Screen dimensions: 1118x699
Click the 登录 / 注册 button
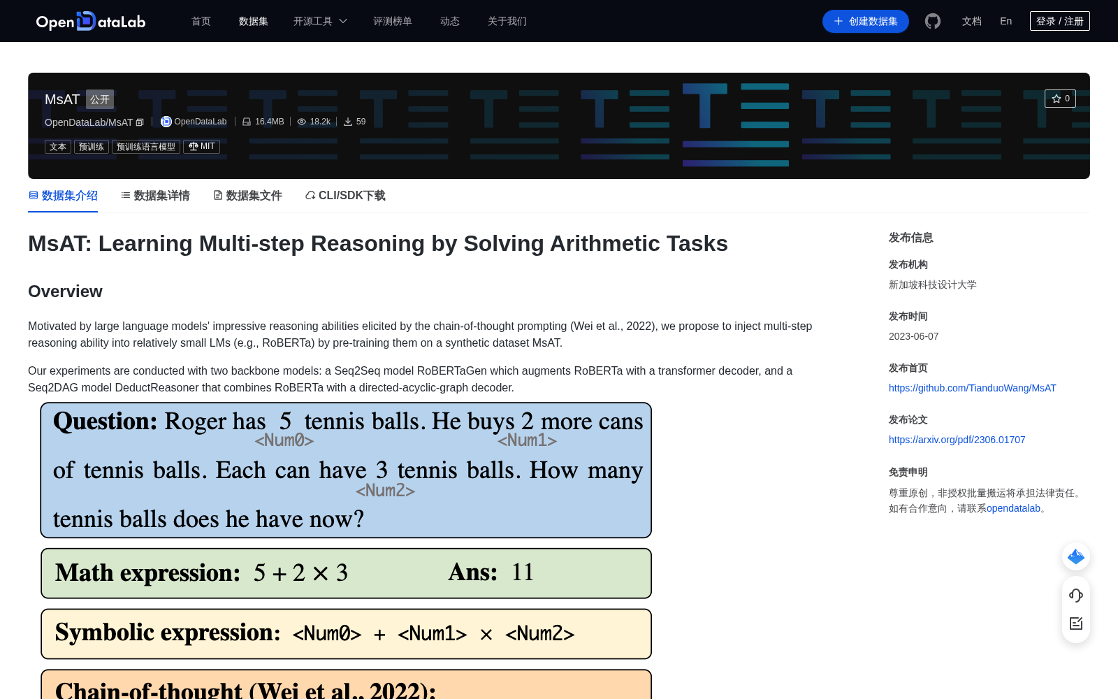(x=1060, y=21)
